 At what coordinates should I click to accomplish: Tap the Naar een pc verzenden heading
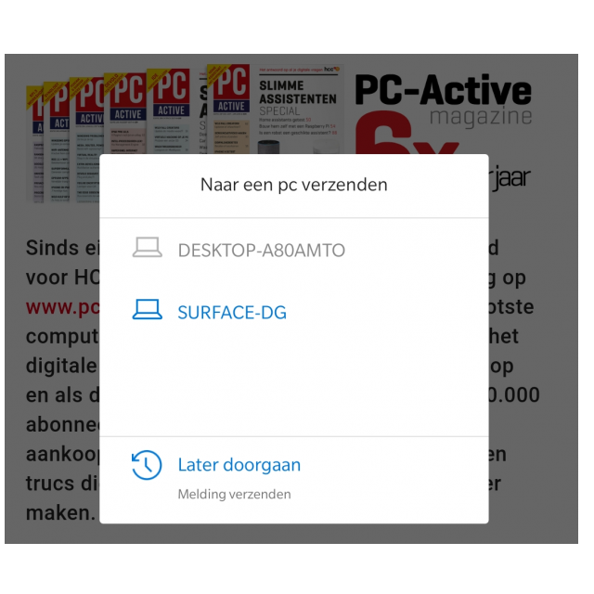tap(293, 185)
